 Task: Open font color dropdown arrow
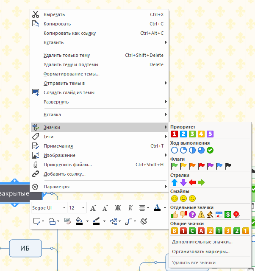165,208
